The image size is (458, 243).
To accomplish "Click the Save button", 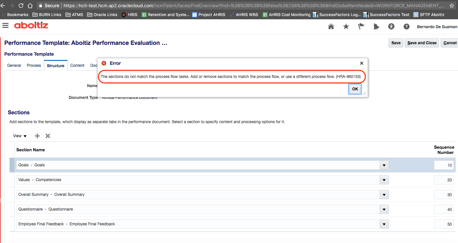I will click(396, 43).
